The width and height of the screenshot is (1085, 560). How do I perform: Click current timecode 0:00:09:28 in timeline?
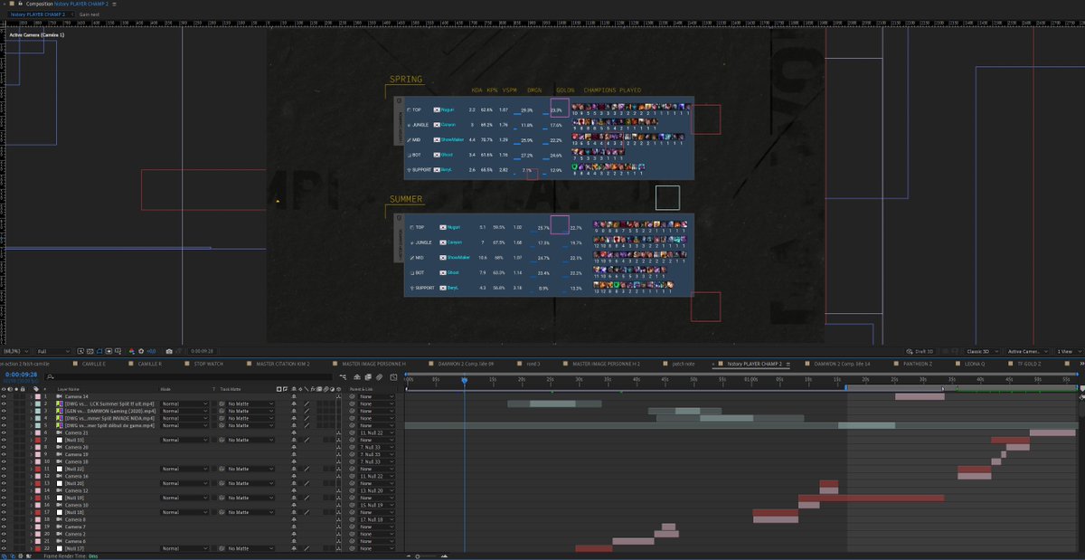click(x=21, y=374)
